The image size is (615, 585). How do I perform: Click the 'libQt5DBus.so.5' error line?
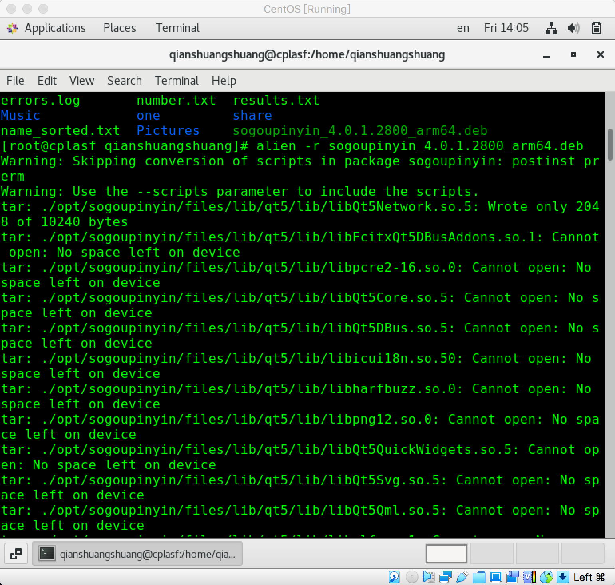click(x=300, y=336)
